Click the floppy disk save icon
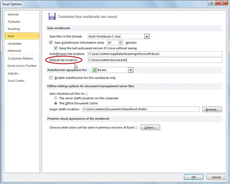This screenshot has height=184, width=230. pyautogui.click(x=52, y=16)
